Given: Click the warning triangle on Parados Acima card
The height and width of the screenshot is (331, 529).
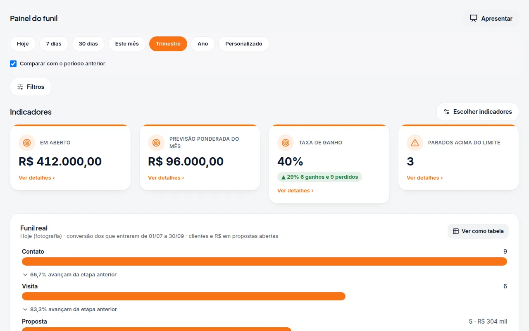Looking at the screenshot, I should pos(415,143).
